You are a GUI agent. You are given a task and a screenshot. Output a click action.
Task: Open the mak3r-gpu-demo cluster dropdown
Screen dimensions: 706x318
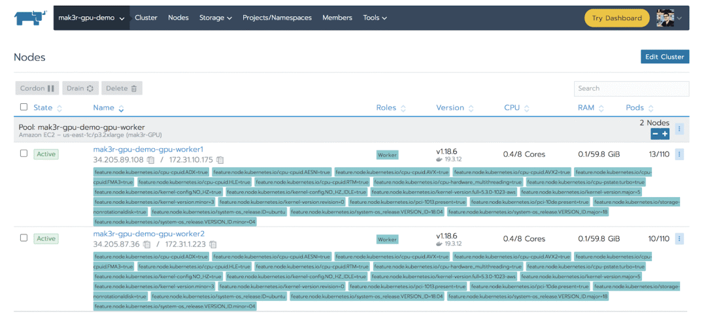tap(91, 18)
